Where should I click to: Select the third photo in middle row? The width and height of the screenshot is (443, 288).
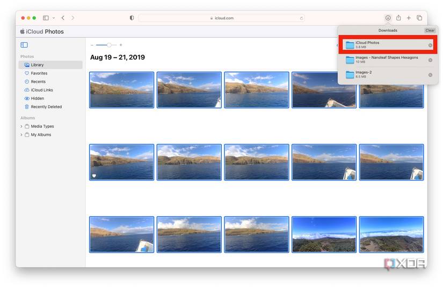257,162
